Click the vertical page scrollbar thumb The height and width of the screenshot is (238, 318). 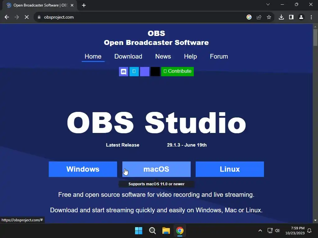point(315,37)
